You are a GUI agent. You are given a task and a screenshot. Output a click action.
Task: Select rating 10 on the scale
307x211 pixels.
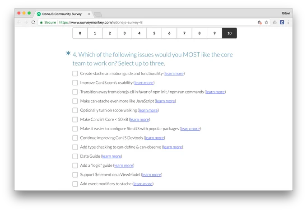[x=229, y=33]
